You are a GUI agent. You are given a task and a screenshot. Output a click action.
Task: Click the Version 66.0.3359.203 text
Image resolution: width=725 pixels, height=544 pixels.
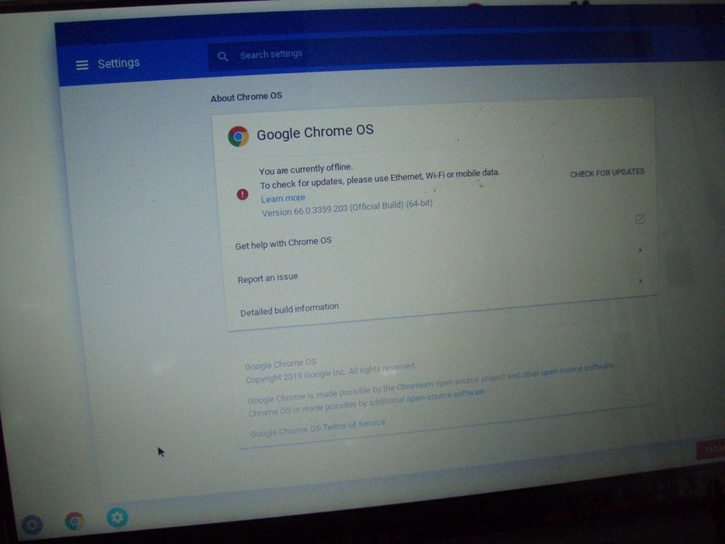click(x=347, y=208)
